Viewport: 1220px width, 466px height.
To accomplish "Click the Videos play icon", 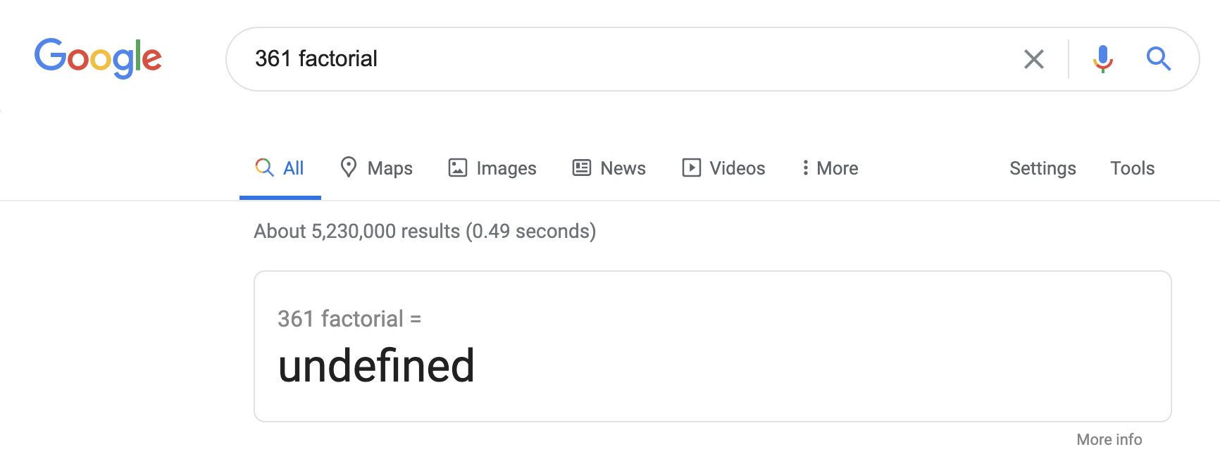I will (692, 168).
